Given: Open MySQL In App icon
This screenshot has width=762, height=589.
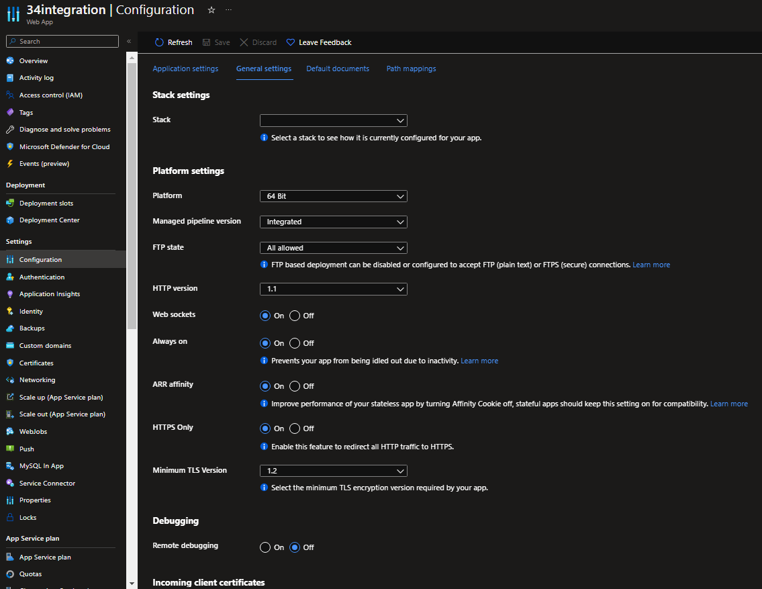Looking at the screenshot, I should tap(9, 465).
